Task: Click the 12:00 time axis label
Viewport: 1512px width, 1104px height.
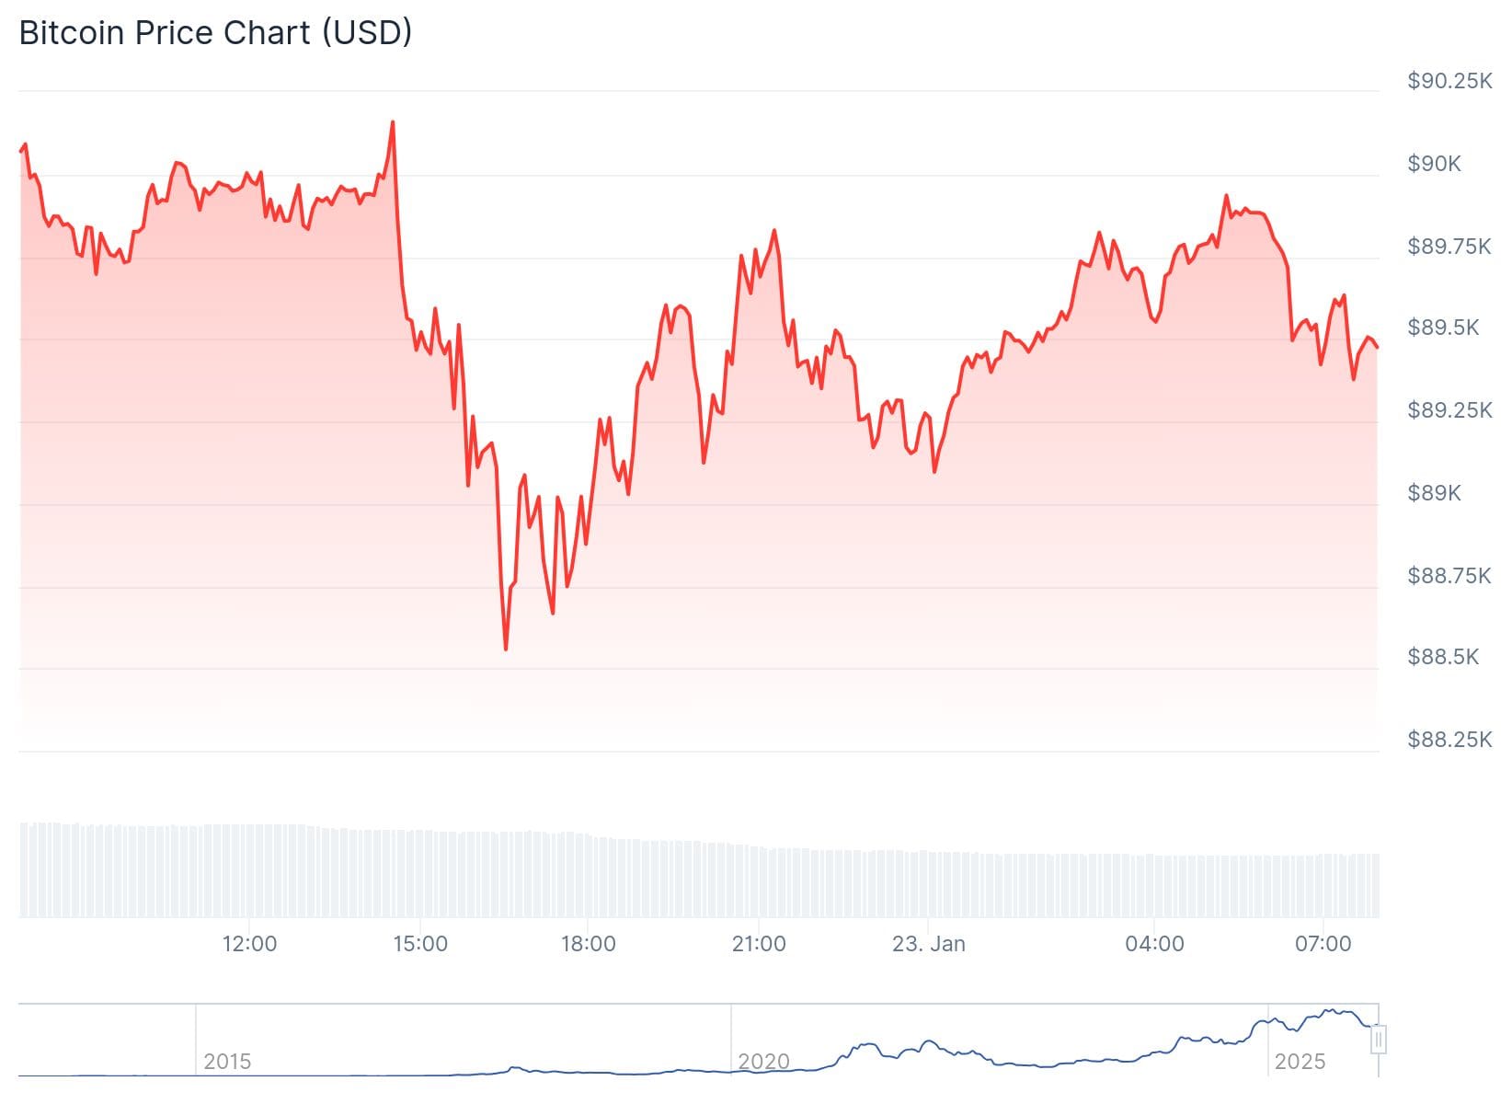Action: (249, 944)
